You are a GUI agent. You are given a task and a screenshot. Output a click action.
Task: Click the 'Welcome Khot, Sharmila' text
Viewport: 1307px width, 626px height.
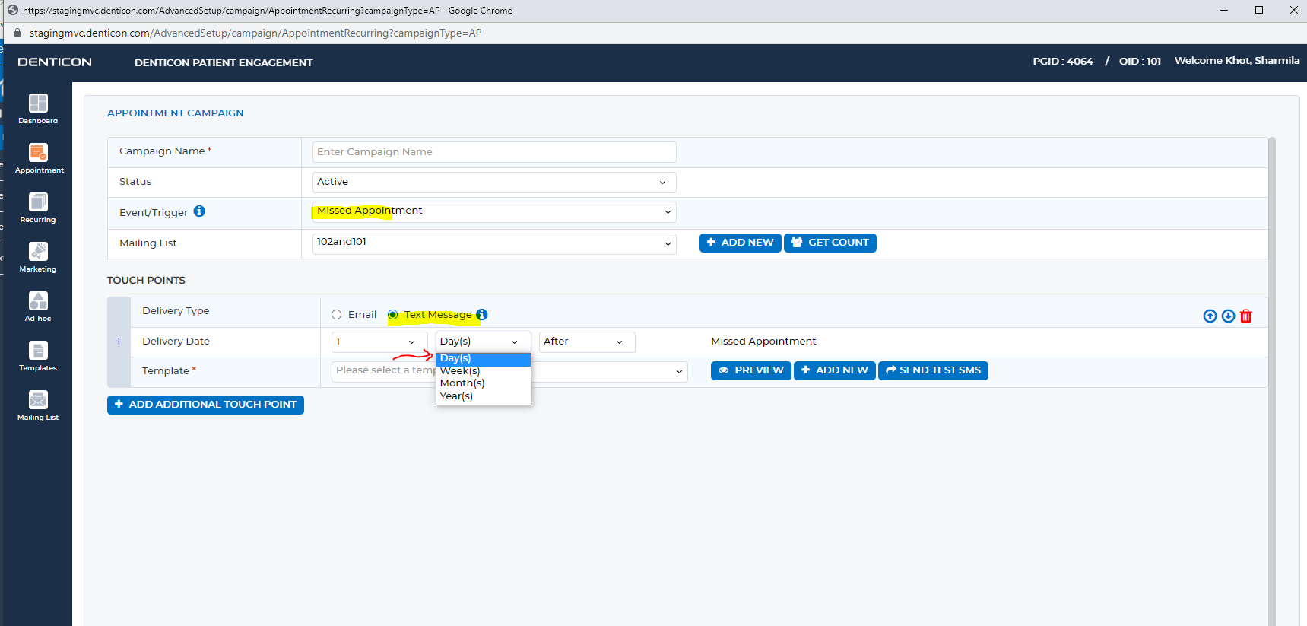coord(1237,61)
